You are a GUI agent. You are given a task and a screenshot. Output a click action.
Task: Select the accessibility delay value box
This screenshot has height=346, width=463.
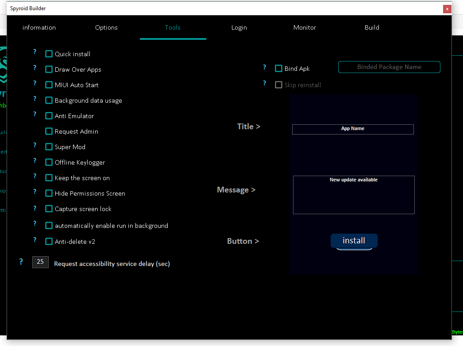click(40, 262)
